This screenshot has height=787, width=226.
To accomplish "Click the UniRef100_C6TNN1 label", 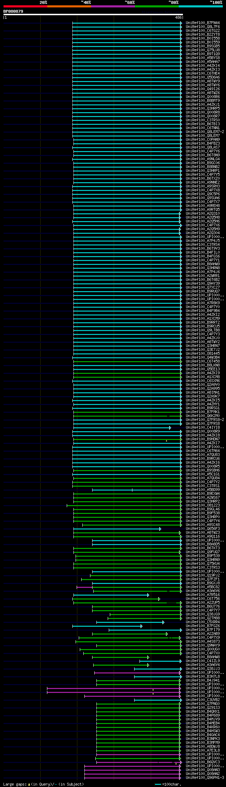I will click(203, 128).
